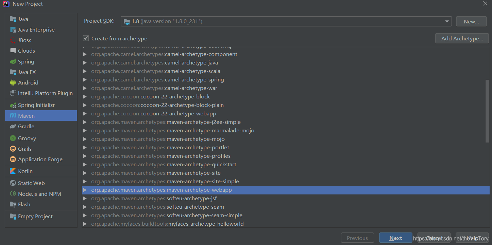Click the Static Web globe icon
492x245 pixels.
point(13,183)
